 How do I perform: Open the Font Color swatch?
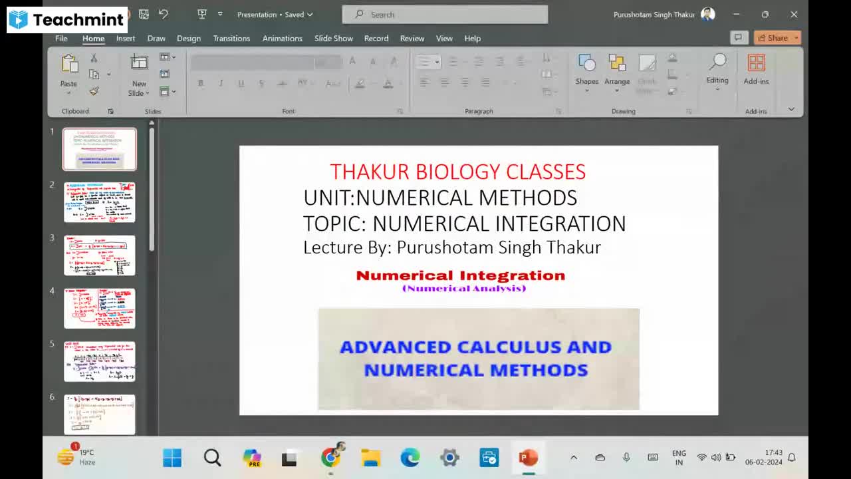pos(388,83)
